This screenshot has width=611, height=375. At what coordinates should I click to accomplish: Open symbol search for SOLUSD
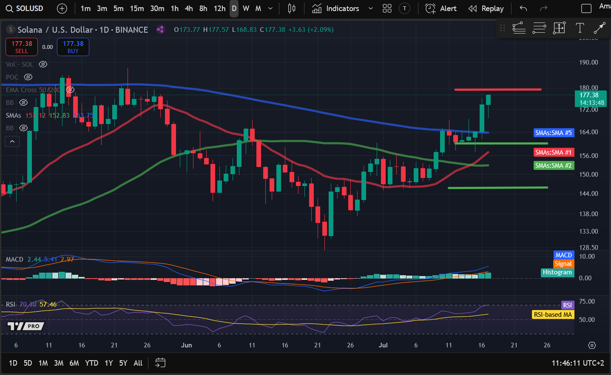pyautogui.click(x=25, y=8)
